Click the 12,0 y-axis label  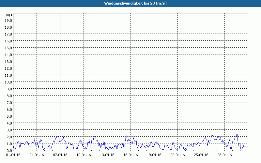click(8, 68)
